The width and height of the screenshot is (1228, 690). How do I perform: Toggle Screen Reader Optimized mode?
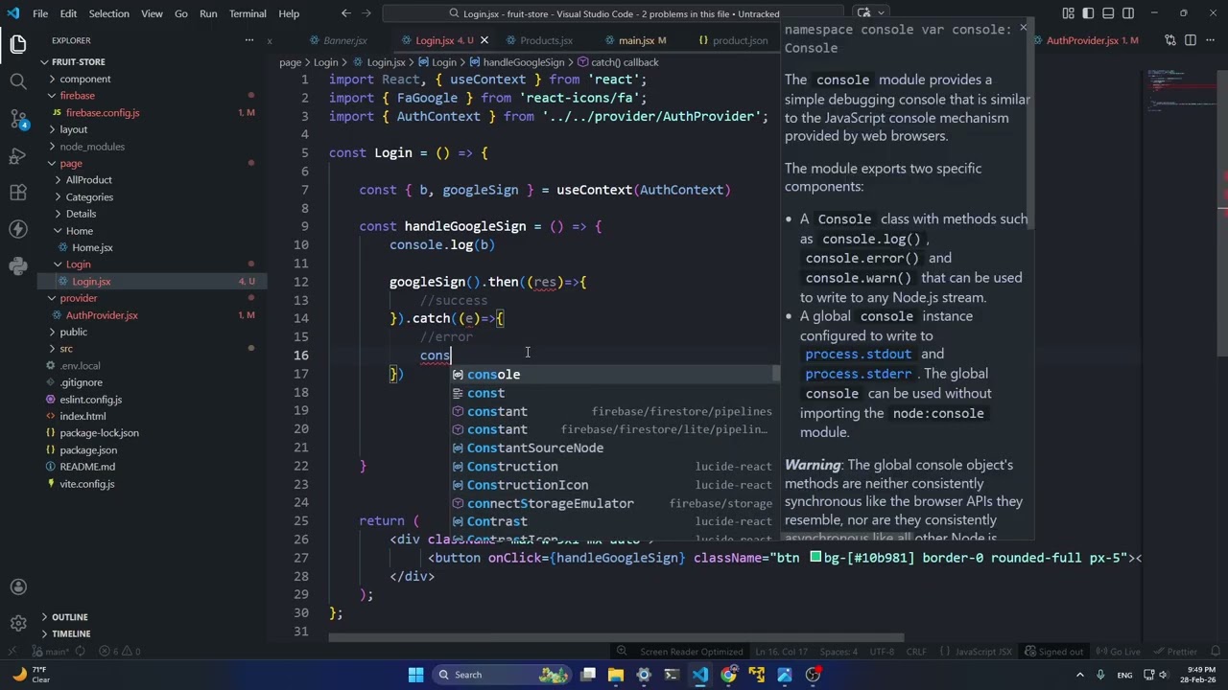691,652
